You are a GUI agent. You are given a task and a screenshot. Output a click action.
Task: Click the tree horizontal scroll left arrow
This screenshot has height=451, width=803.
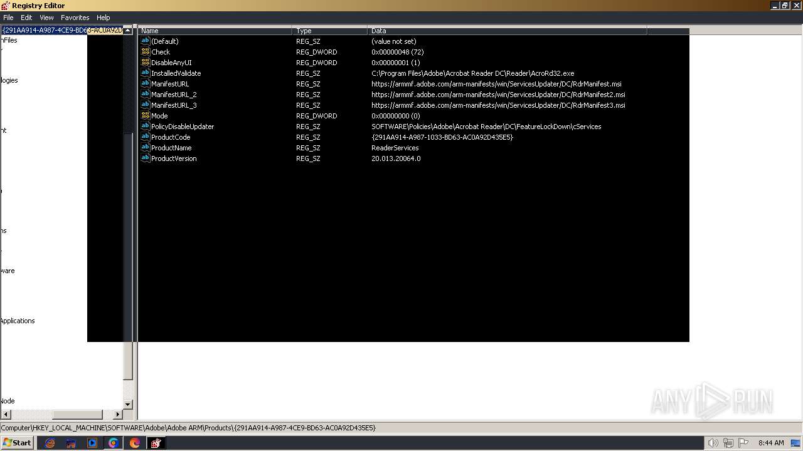pyautogui.click(x=6, y=415)
